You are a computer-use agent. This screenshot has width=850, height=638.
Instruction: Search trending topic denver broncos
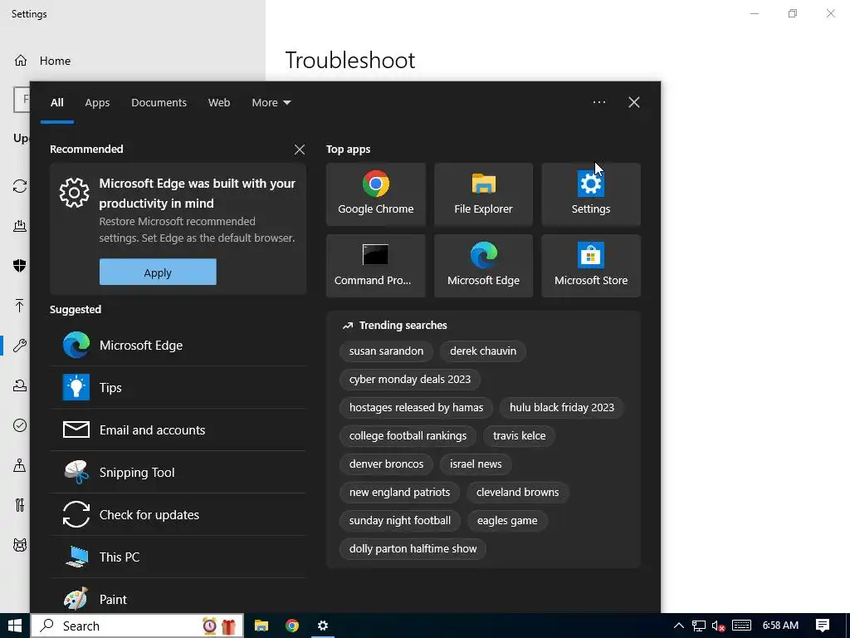click(x=386, y=464)
